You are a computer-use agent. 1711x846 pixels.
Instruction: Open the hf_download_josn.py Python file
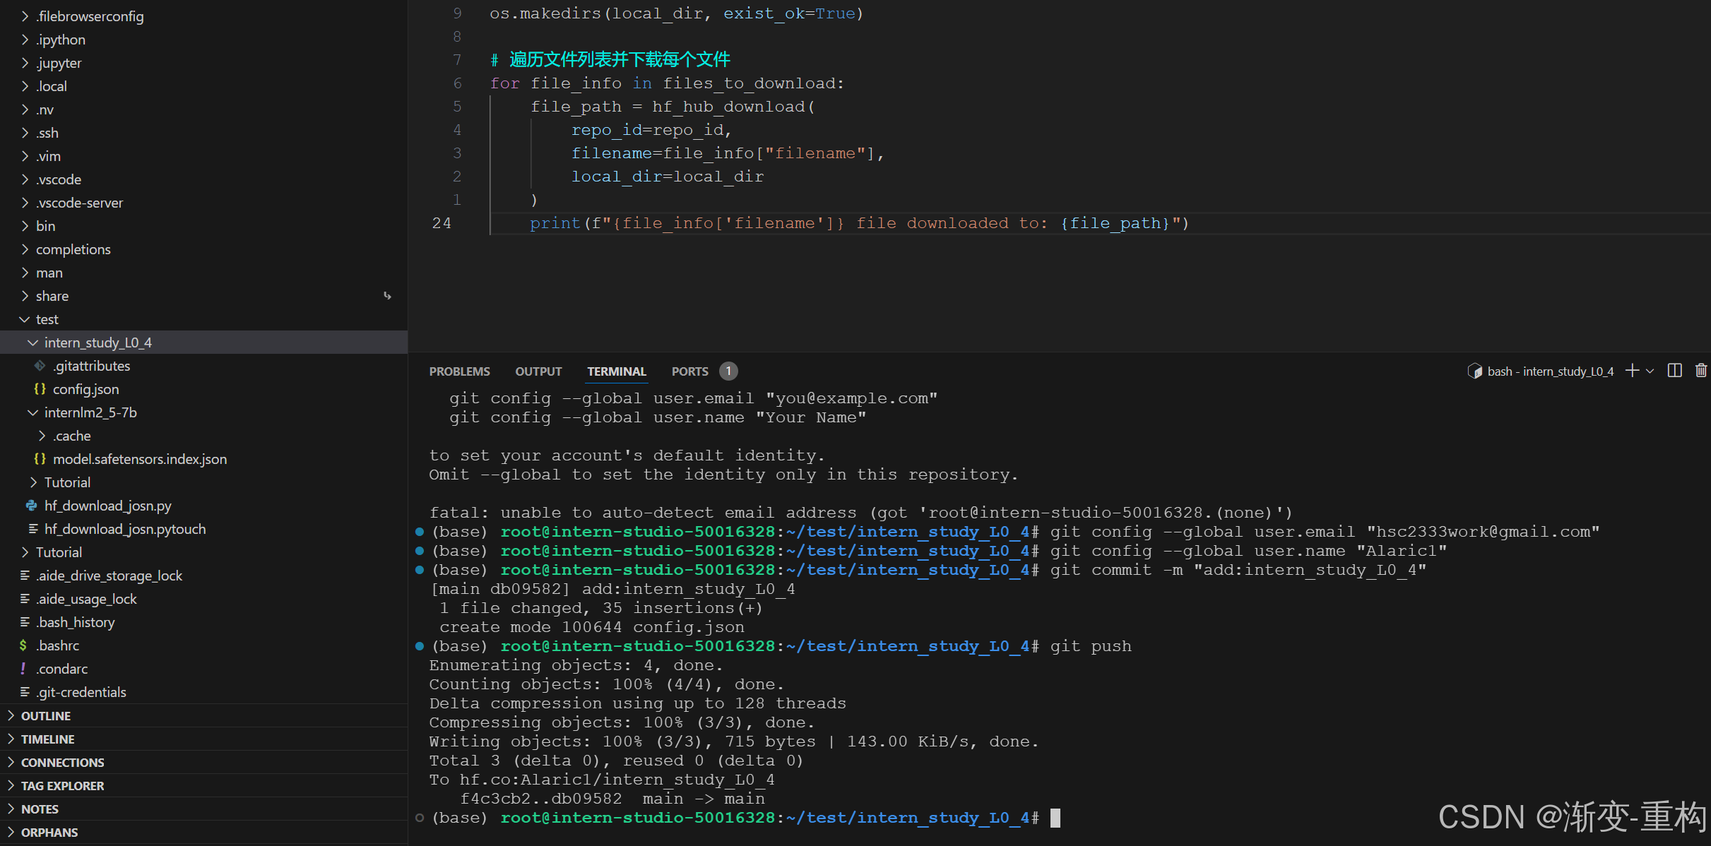[107, 506]
